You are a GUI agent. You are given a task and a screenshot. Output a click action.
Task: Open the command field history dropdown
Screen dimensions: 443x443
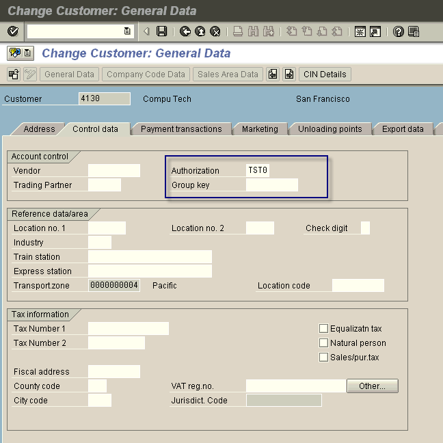pyautogui.click(x=127, y=31)
